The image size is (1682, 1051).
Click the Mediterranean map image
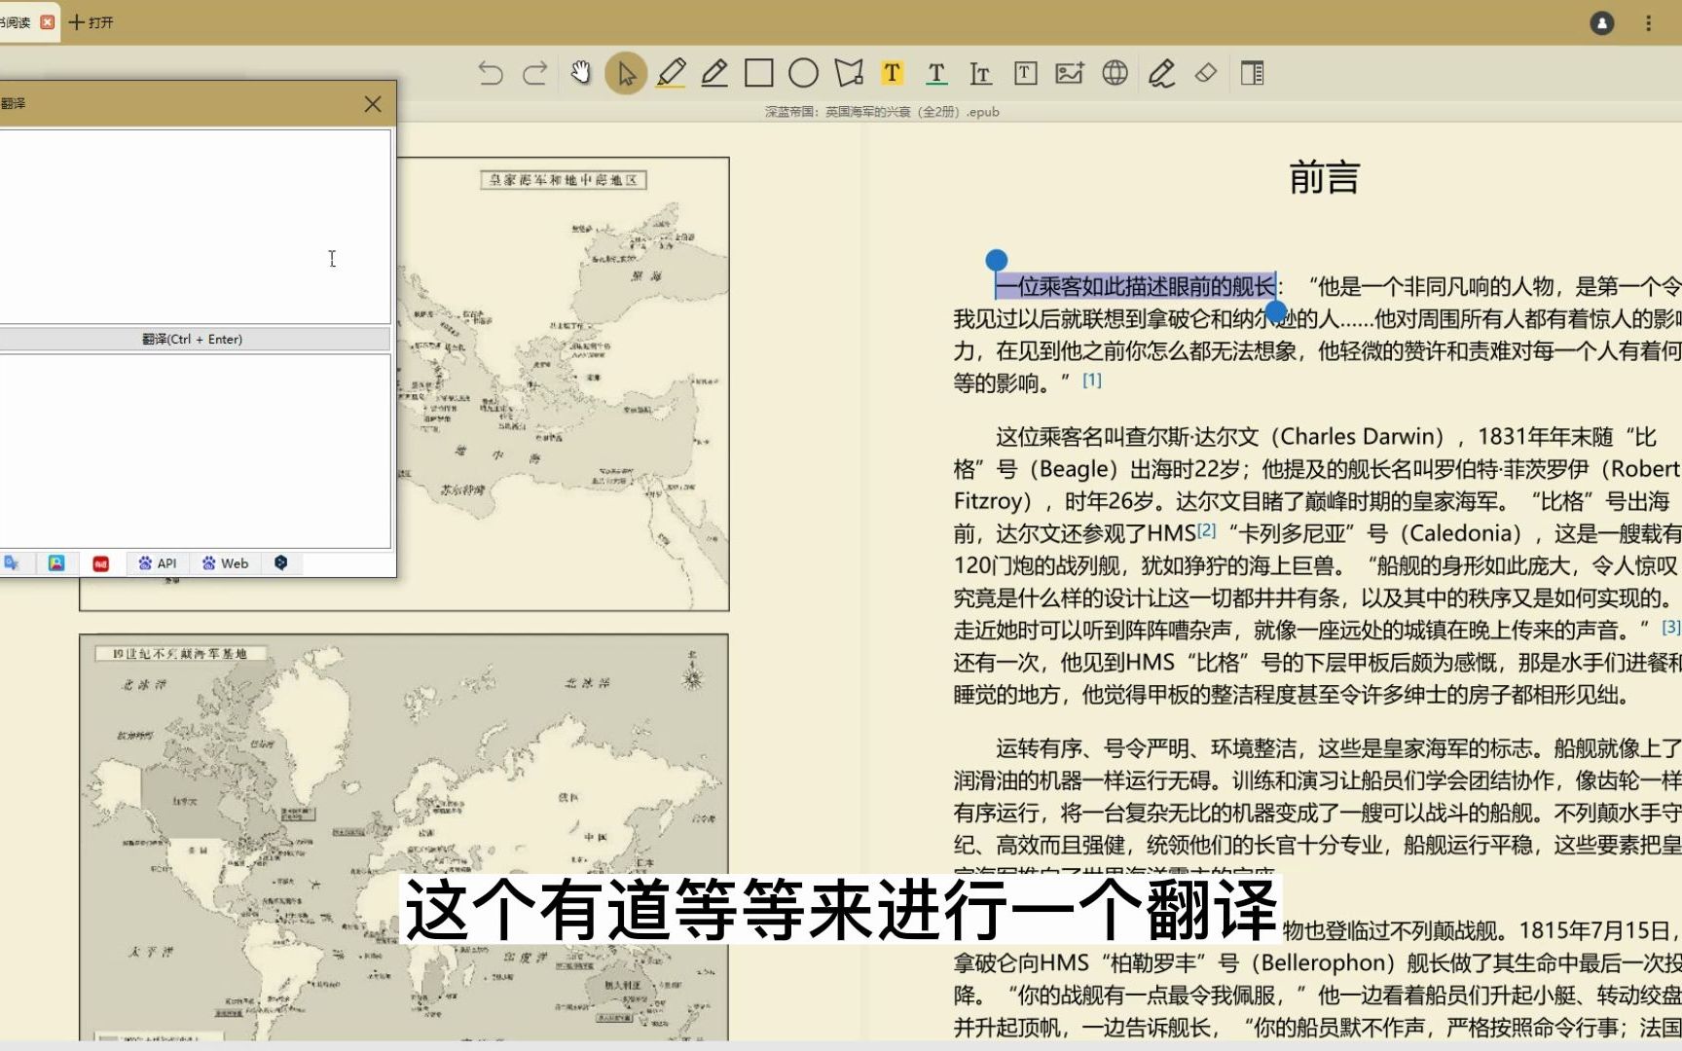(x=563, y=383)
